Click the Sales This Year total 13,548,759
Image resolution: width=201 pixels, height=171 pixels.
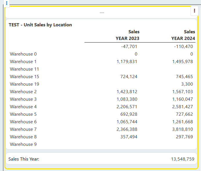(183, 159)
